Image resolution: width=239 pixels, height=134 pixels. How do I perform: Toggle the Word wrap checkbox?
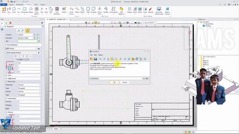[7, 82]
